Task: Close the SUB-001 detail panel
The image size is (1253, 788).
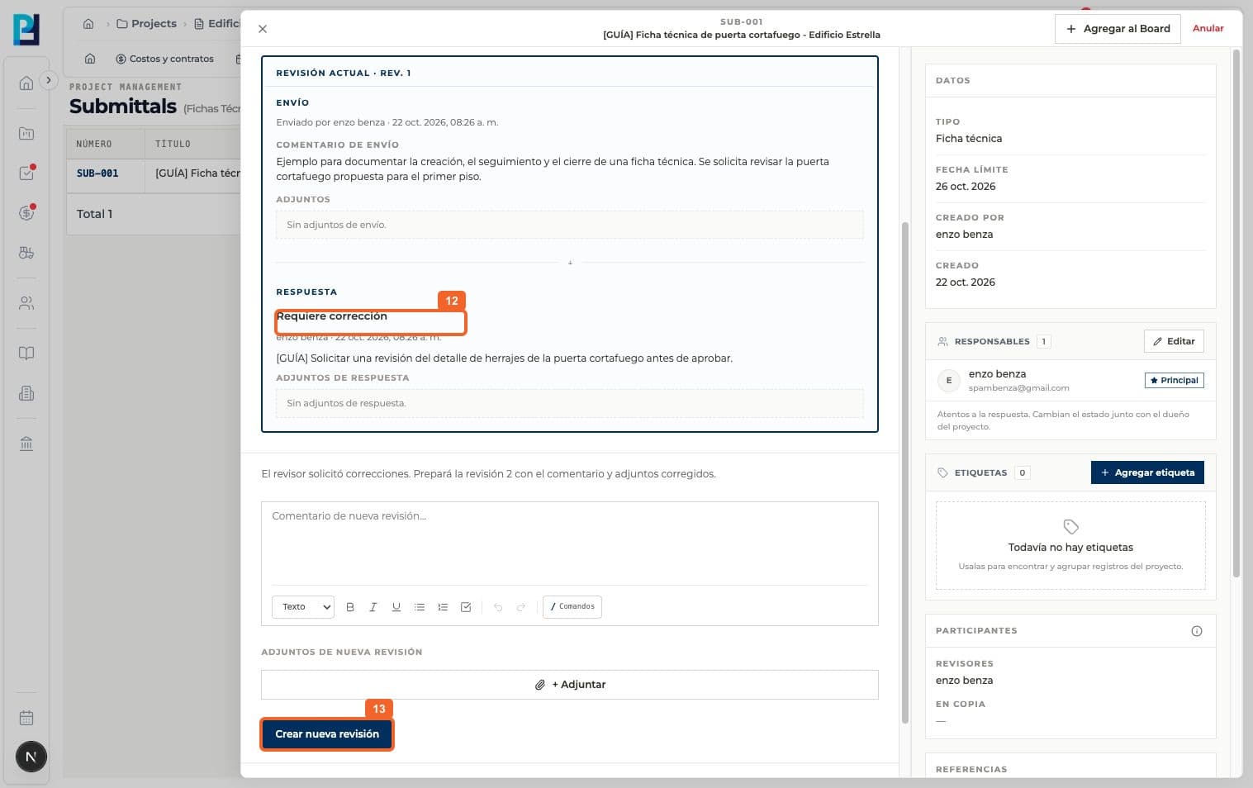Action: tap(263, 29)
